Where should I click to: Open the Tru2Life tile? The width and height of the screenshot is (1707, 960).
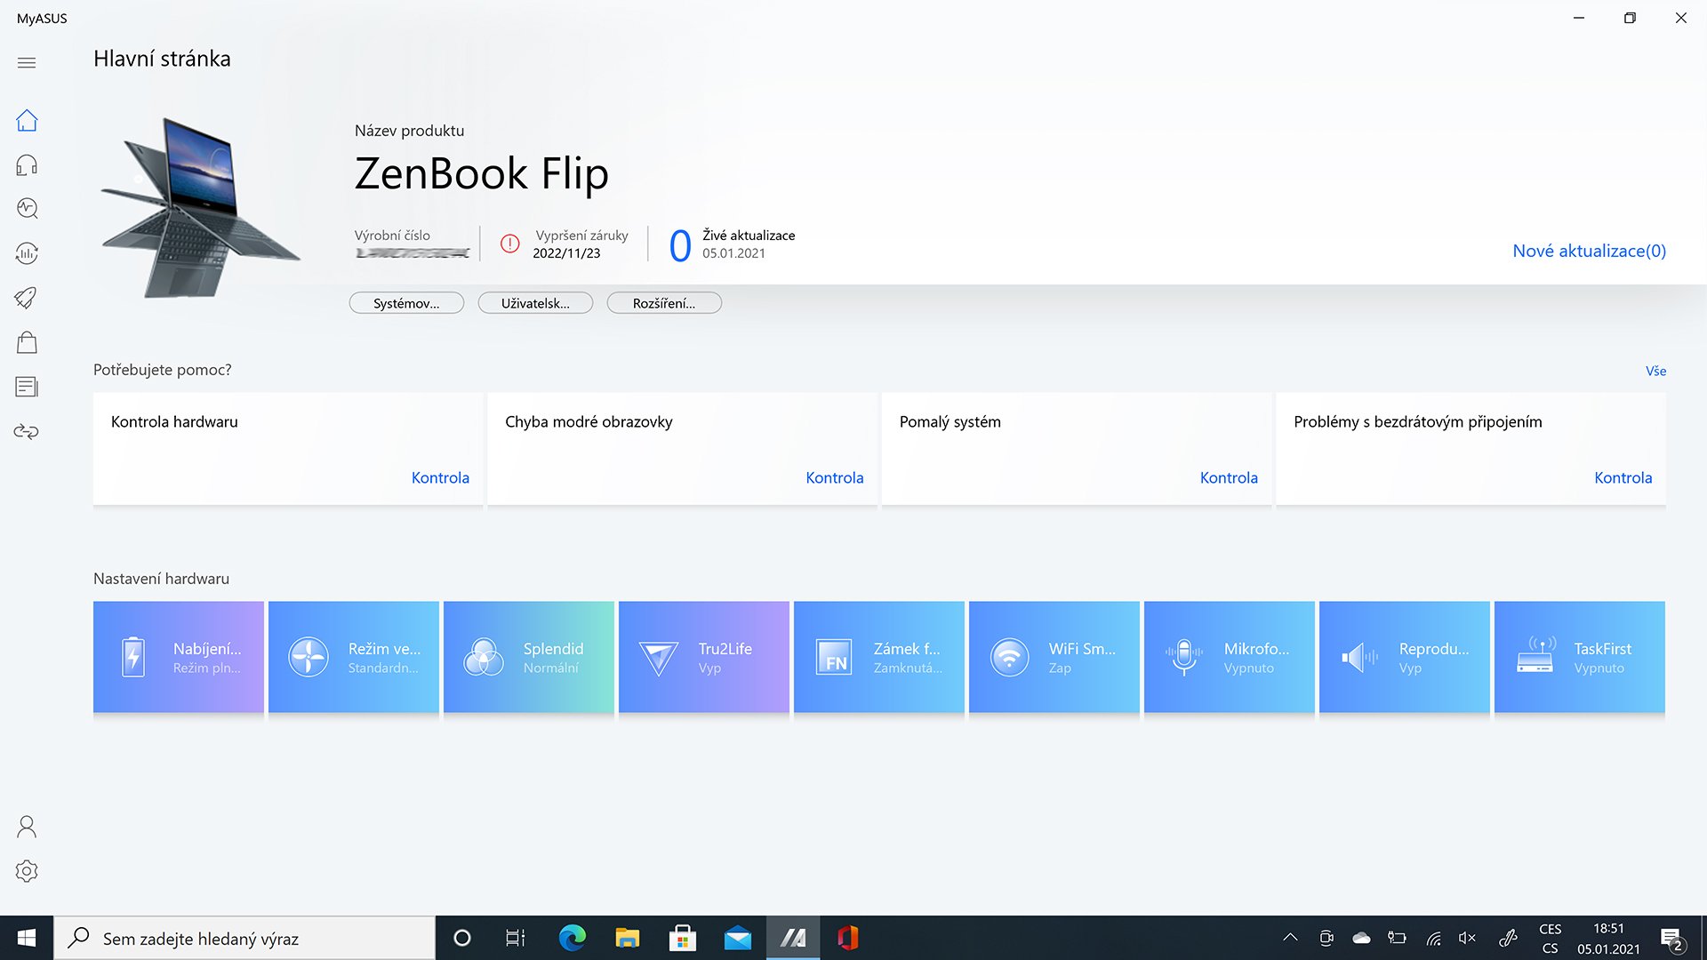click(x=704, y=657)
